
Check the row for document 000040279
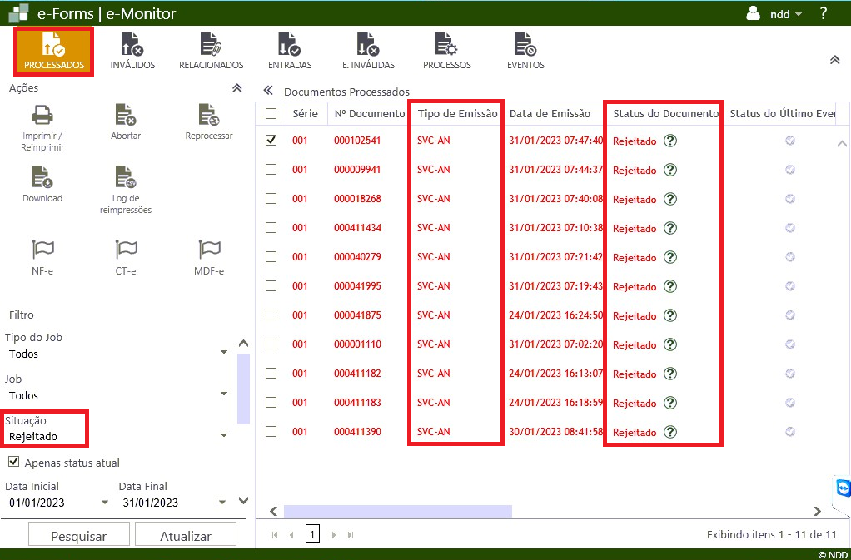click(x=271, y=257)
